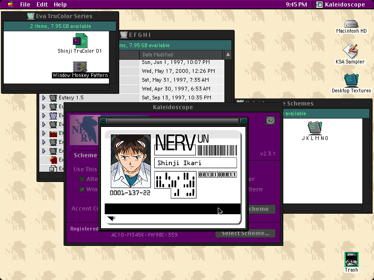Click the date 'Wed, May 17, 2000, 12:26 PM'
374x280 pixels.
coord(179,71)
